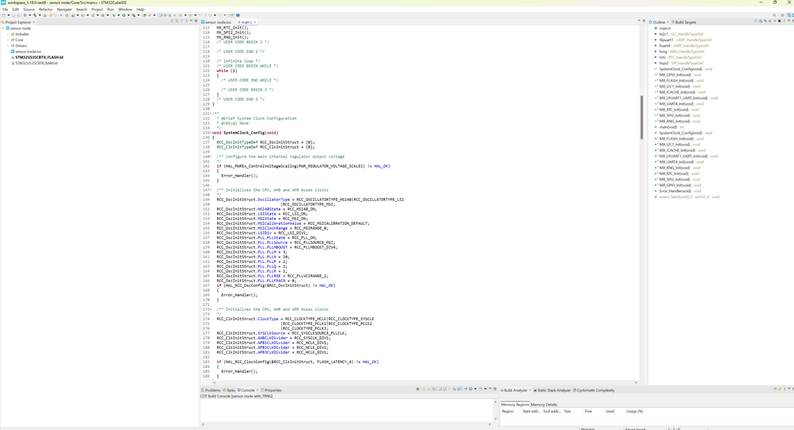Click Collapse All in Project Explorer
Viewport: 794px width, 430px height.
172,21
